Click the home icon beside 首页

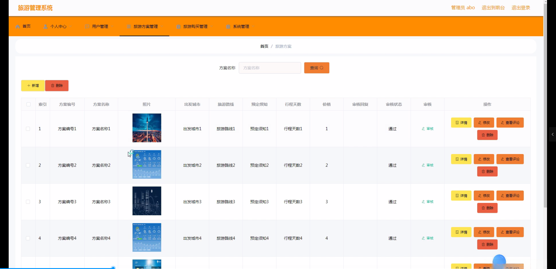18,26
